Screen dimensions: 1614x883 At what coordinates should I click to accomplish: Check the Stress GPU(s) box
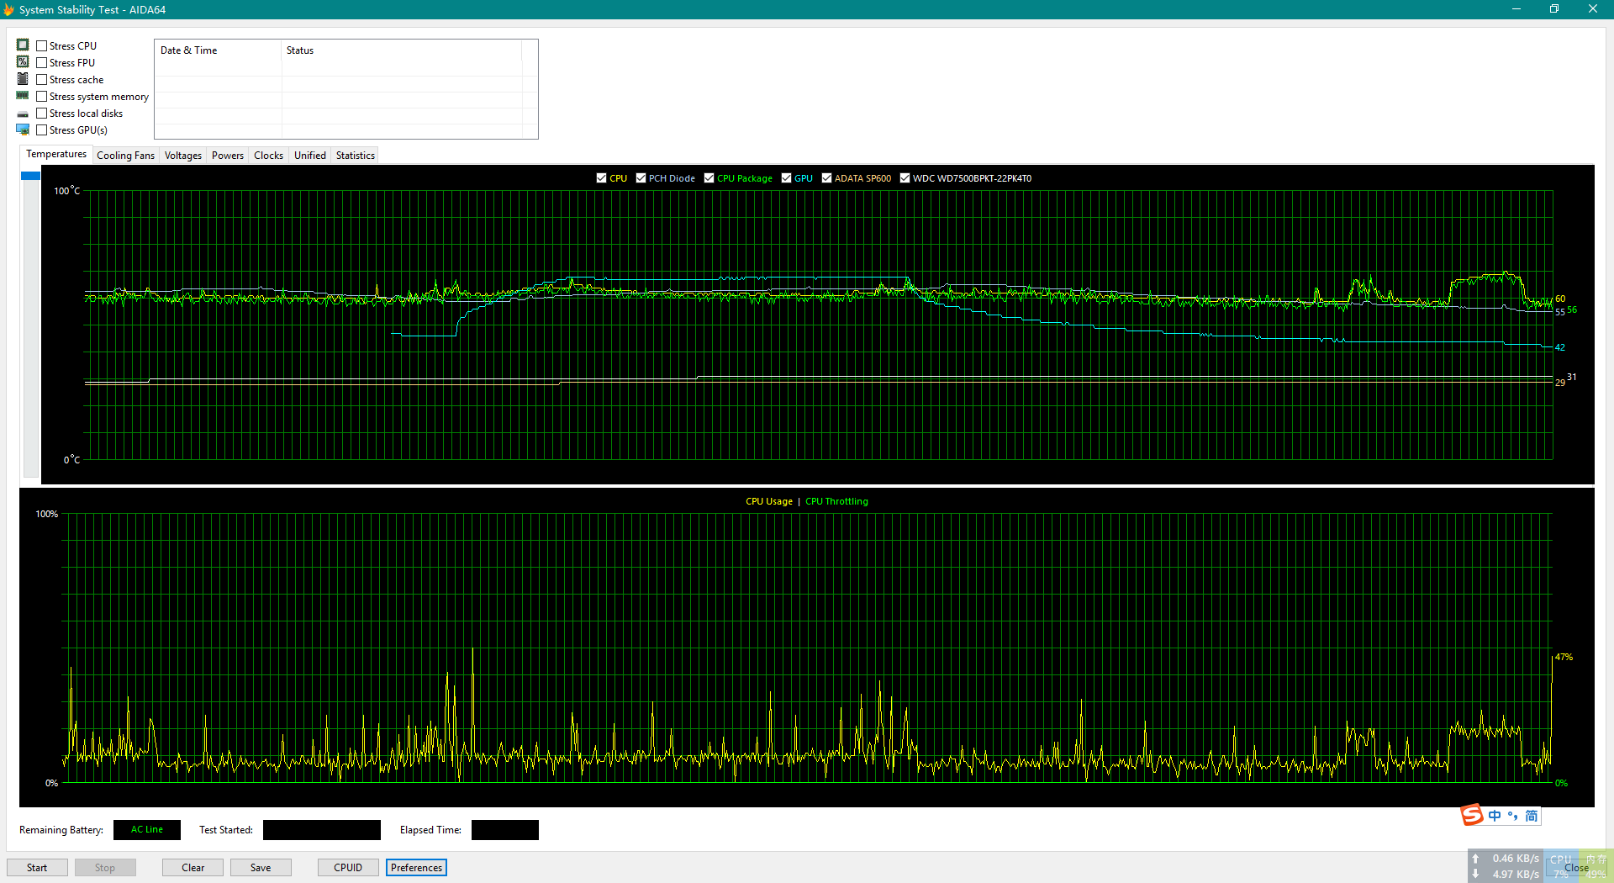pyautogui.click(x=42, y=130)
